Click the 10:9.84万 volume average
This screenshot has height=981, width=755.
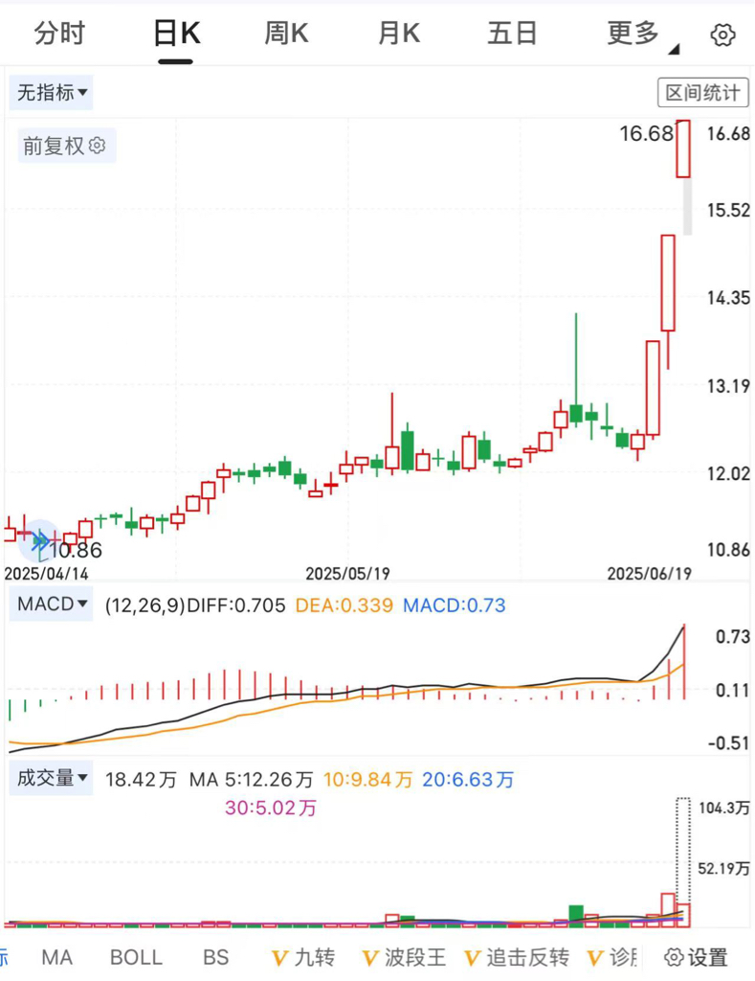tap(368, 779)
